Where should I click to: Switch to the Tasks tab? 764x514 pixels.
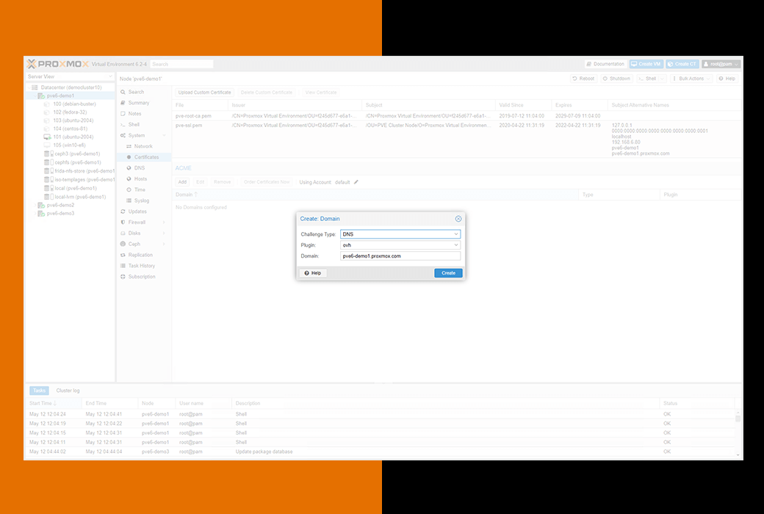[x=39, y=391]
